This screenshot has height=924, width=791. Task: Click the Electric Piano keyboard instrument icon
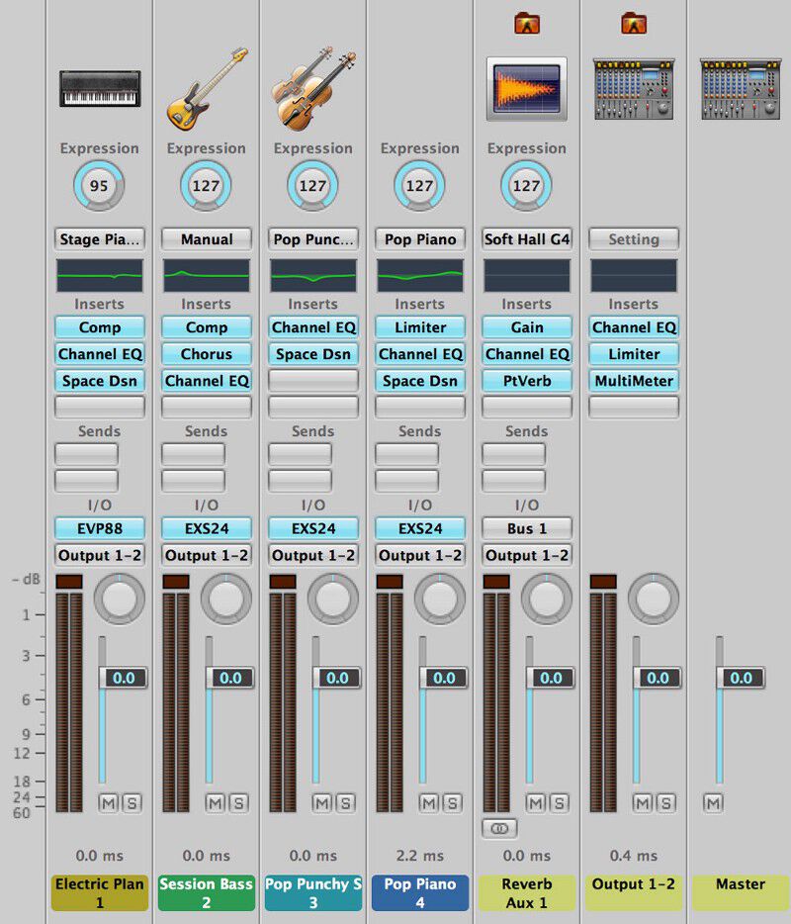pyautogui.click(x=100, y=88)
